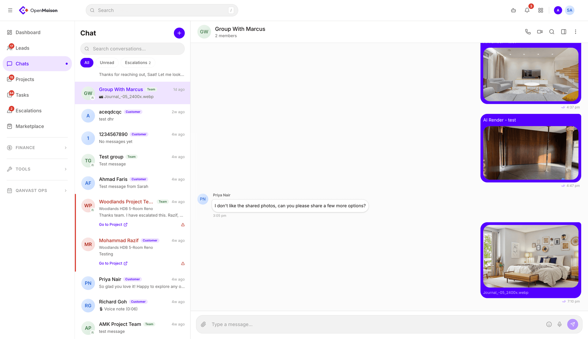Screen dimensions: 588x339
Task: Create a new chat with the plus button
Action: coord(179,33)
